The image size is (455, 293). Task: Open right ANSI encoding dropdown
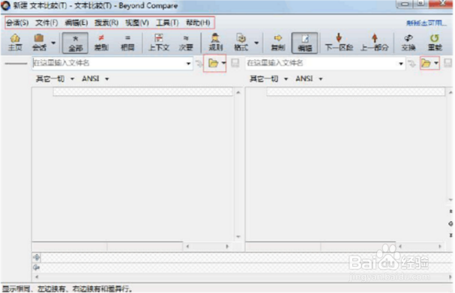pyautogui.click(x=309, y=79)
